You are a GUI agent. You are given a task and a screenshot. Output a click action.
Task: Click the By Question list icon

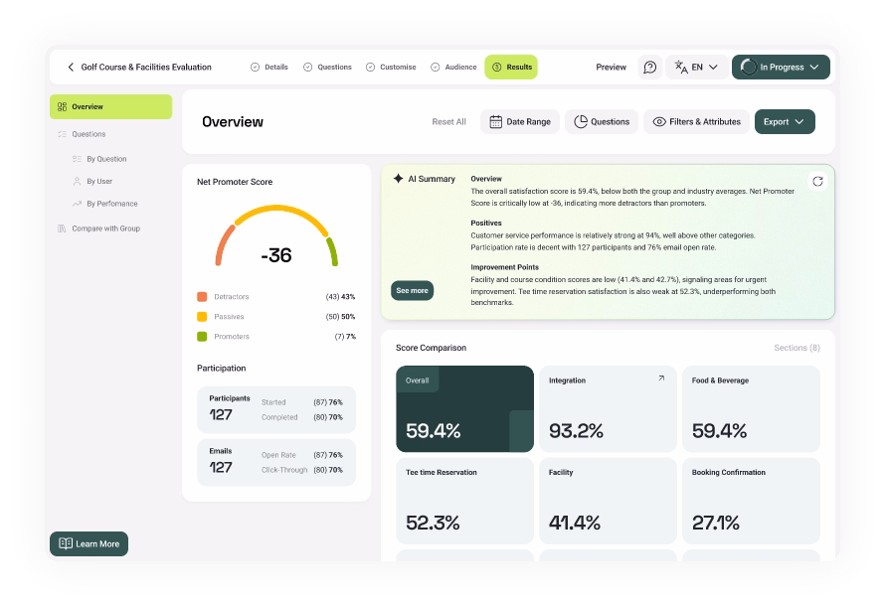point(77,159)
